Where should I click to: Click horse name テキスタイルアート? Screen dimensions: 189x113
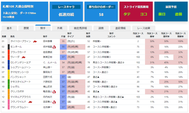[21, 82]
